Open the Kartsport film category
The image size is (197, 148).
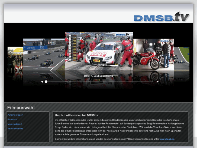pos(12,119)
